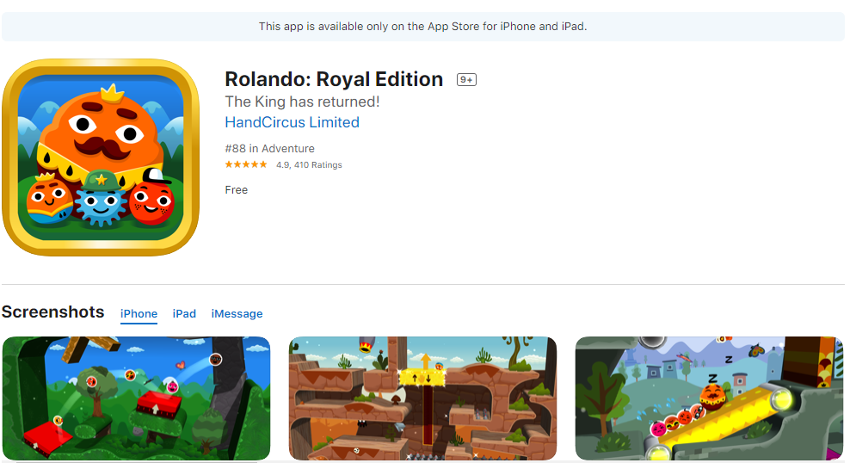This screenshot has height=463, width=856.
Task: Click the 9+ age rating badge
Action: [466, 80]
